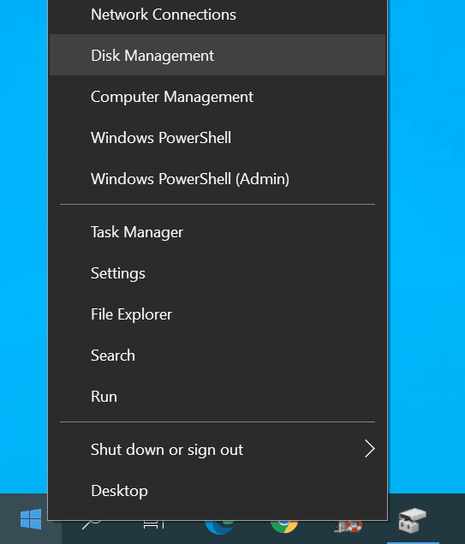Open Settings from the menu
Screen dimensions: 465x544
pyautogui.click(x=218, y=273)
